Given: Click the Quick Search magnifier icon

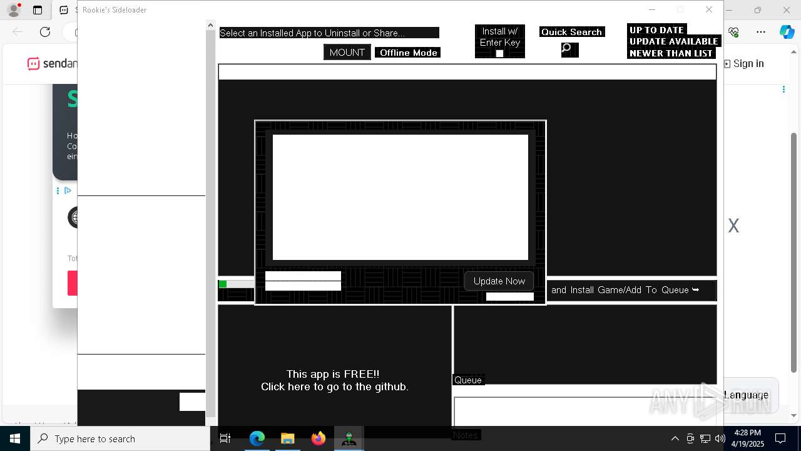Looking at the screenshot, I should tap(569, 49).
